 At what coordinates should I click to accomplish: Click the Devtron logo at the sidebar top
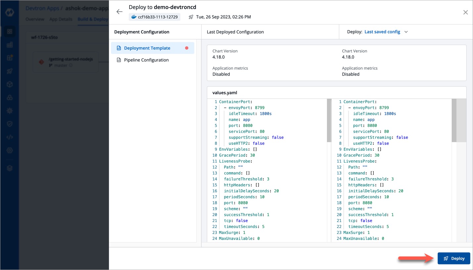click(10, 12)
